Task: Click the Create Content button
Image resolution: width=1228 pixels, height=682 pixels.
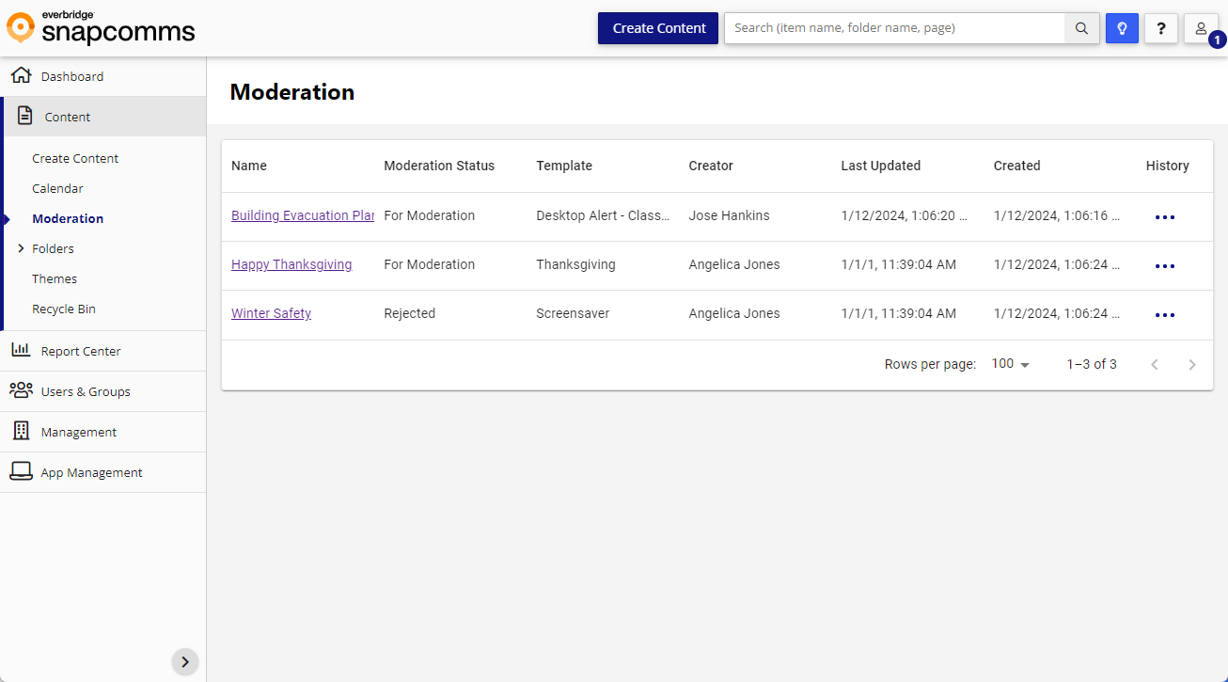Action: click(x=658, y=28)
